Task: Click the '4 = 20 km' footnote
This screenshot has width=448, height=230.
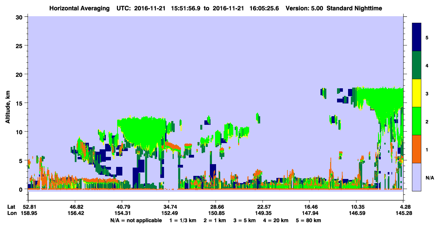Action: click(275, 220)
